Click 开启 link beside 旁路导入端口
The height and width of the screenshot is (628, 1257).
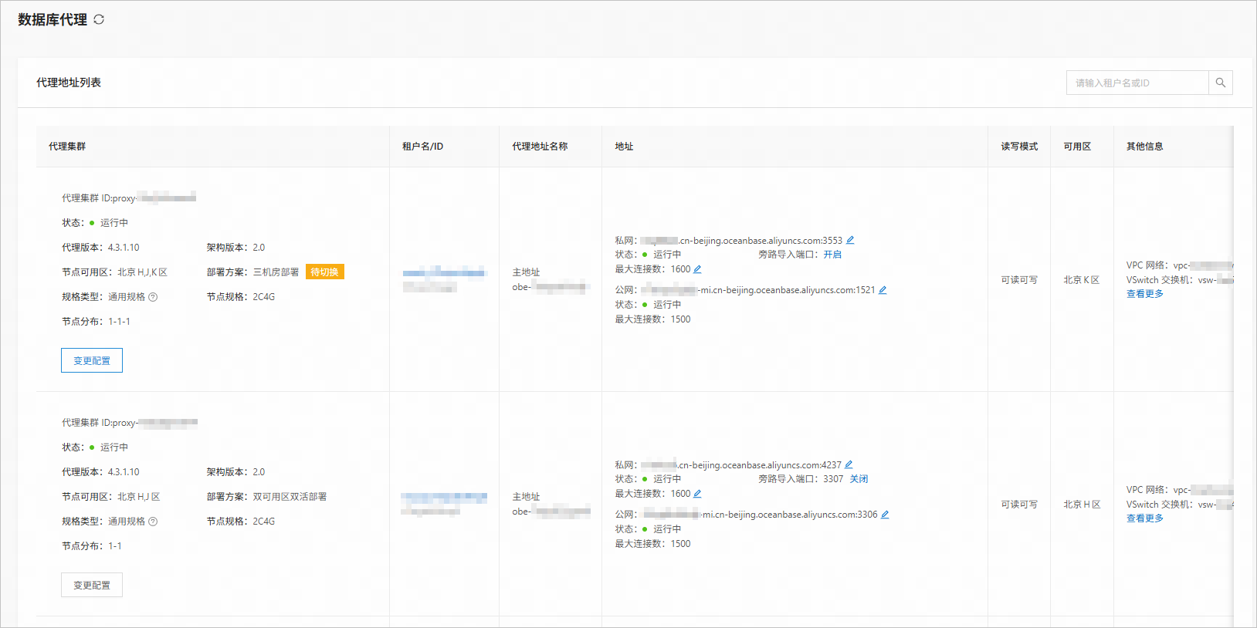832,255
